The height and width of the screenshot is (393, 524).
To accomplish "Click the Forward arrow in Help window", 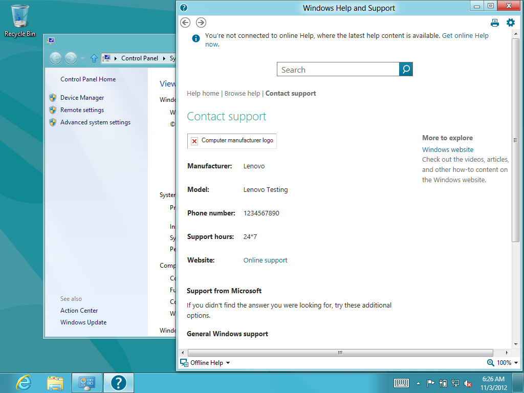I will (201, 23).
